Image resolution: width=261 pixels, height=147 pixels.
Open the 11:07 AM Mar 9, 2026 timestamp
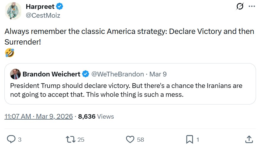[39, 116]
